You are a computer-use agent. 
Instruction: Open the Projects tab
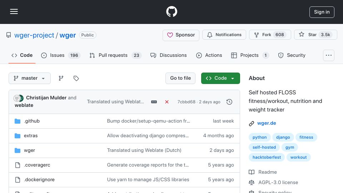tap(250, 55)
